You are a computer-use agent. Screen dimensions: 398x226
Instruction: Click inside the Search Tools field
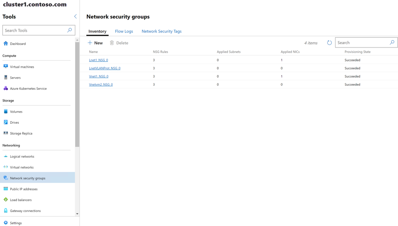(35, 30)
